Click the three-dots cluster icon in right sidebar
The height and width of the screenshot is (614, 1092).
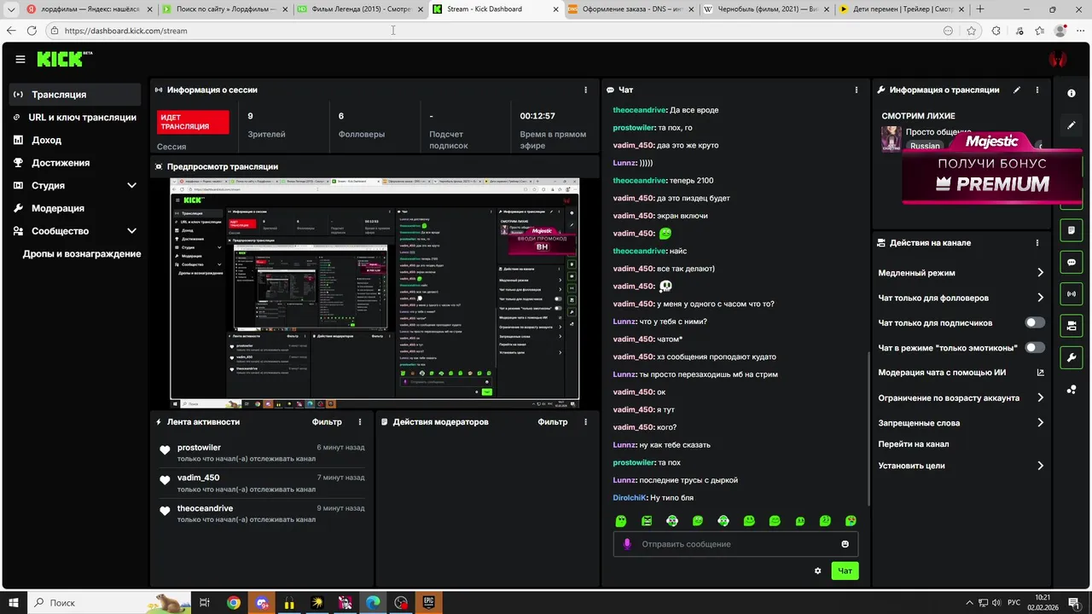1072,390
